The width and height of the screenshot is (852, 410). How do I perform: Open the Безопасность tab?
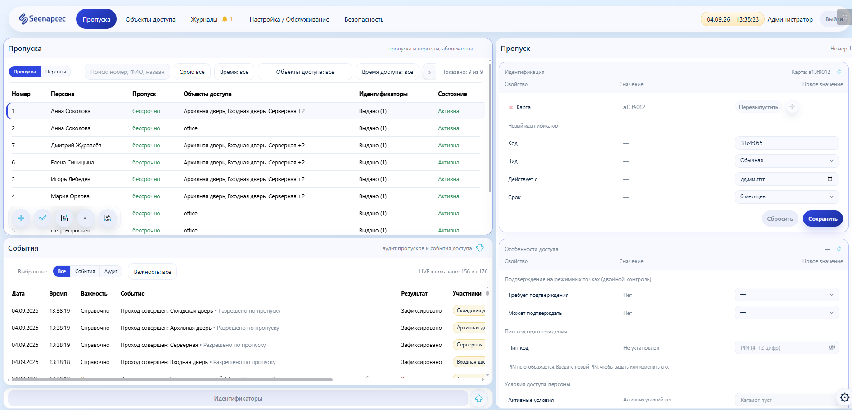point(364,19)
